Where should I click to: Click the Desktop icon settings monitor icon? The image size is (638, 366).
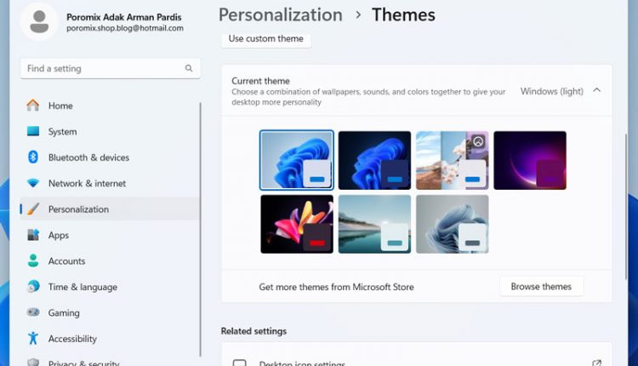point(239,363)
